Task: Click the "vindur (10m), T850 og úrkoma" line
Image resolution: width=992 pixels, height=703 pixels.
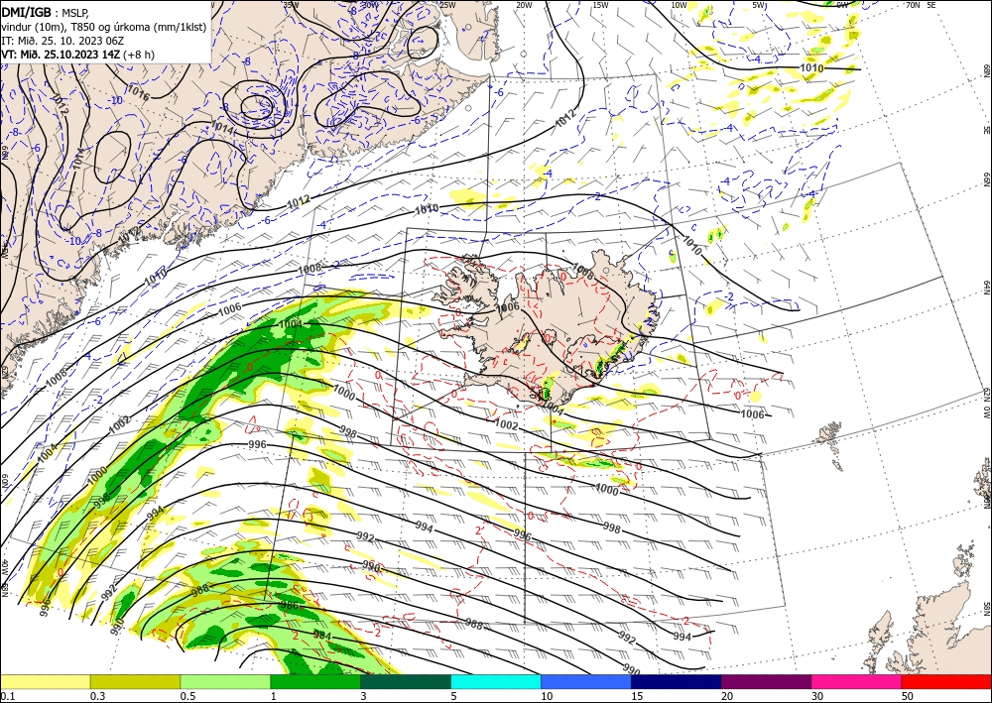Action: (104, 26)
